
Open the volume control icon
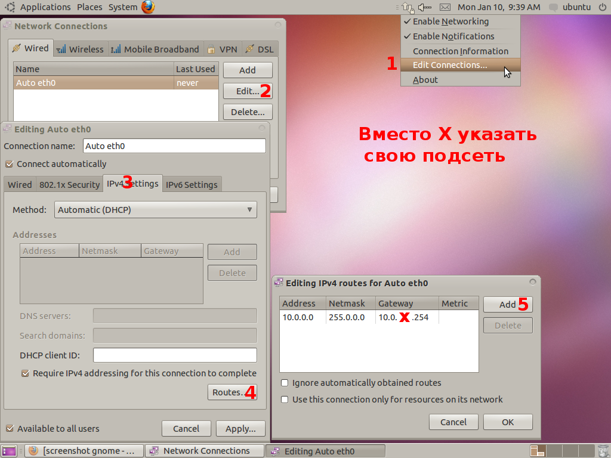coord(425,7)
